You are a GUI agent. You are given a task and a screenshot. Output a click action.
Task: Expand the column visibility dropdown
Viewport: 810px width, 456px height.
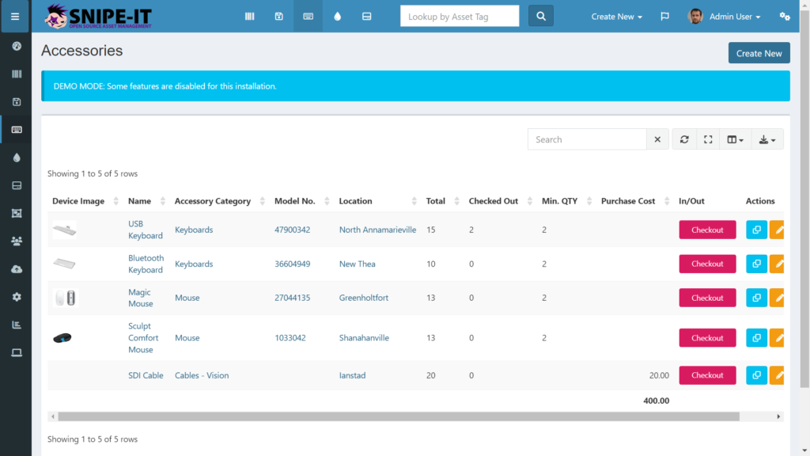tap(734, 139)
